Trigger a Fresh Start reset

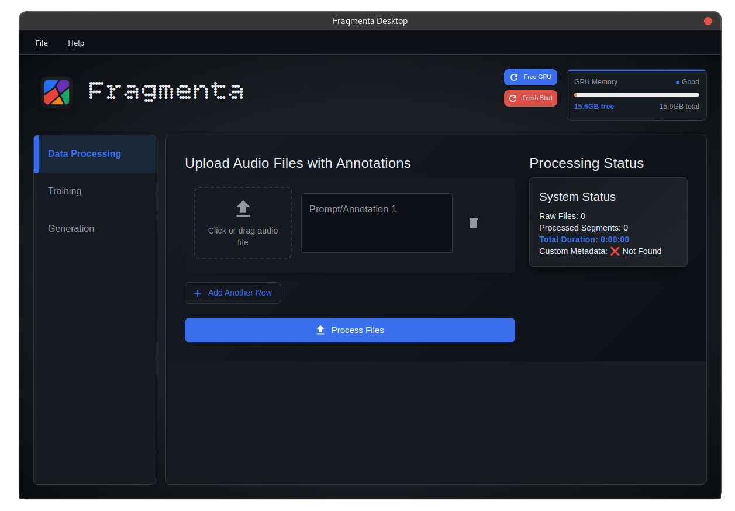pyautogui.click(x=530, y=98)
